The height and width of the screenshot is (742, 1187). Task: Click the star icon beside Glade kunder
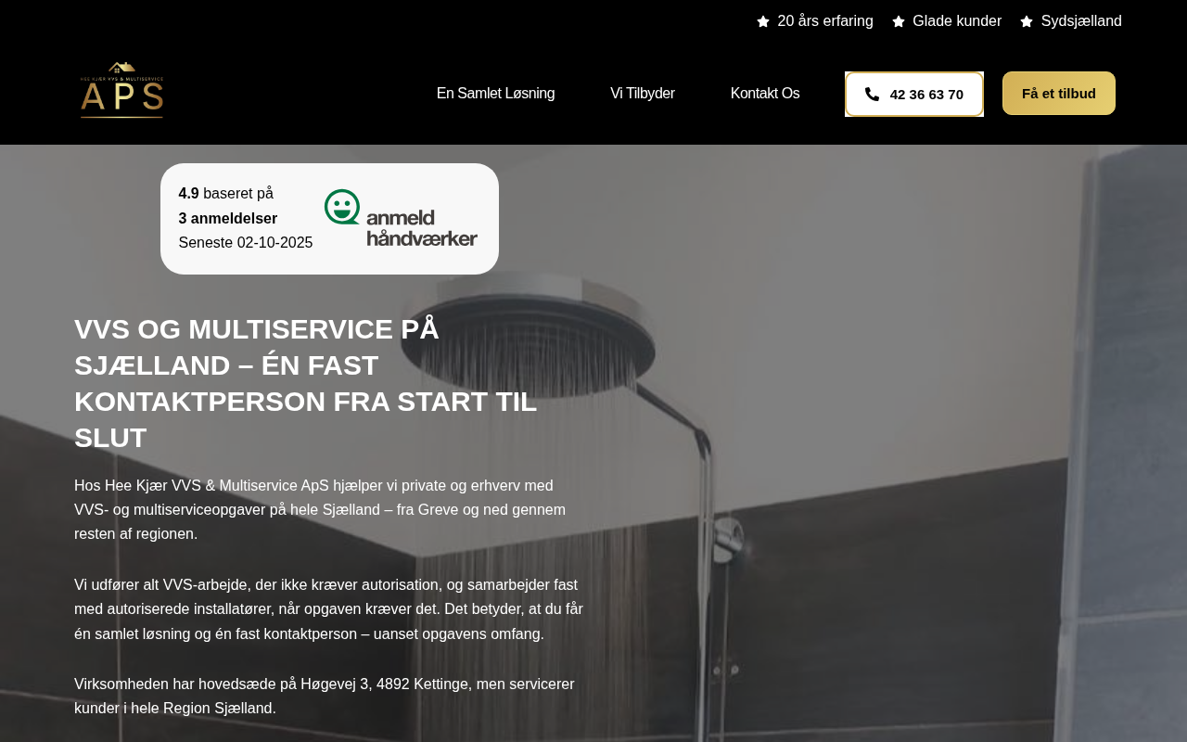(x=899, y=21)
